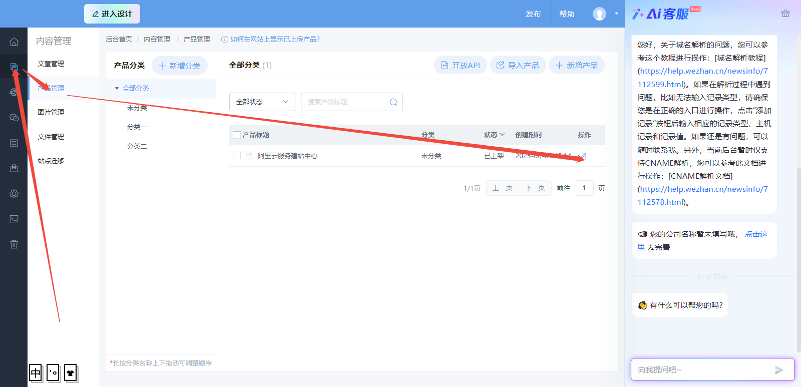This screenshot has width=801, height=387.
Task: Click the user avatar icon in header
Action: tap(599, 14)
